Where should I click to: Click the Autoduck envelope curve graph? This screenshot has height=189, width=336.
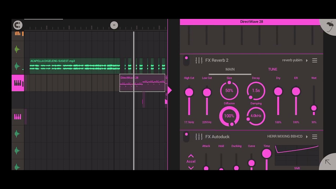[x=297, y=155]
